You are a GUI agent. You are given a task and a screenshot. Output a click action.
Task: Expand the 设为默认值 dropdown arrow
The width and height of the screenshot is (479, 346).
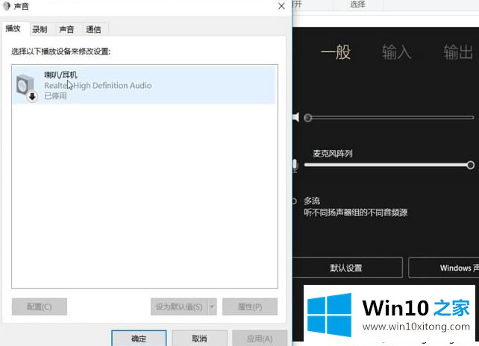tap(212, 306)
